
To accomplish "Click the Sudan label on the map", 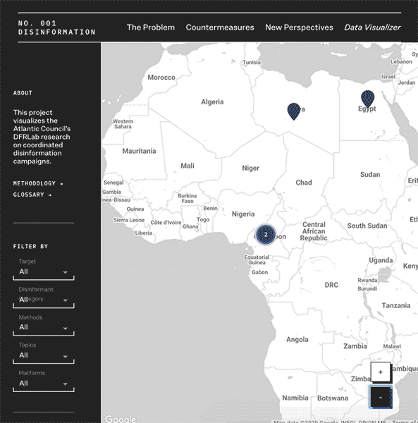I will pyautogui.click(x=370, y=175).
